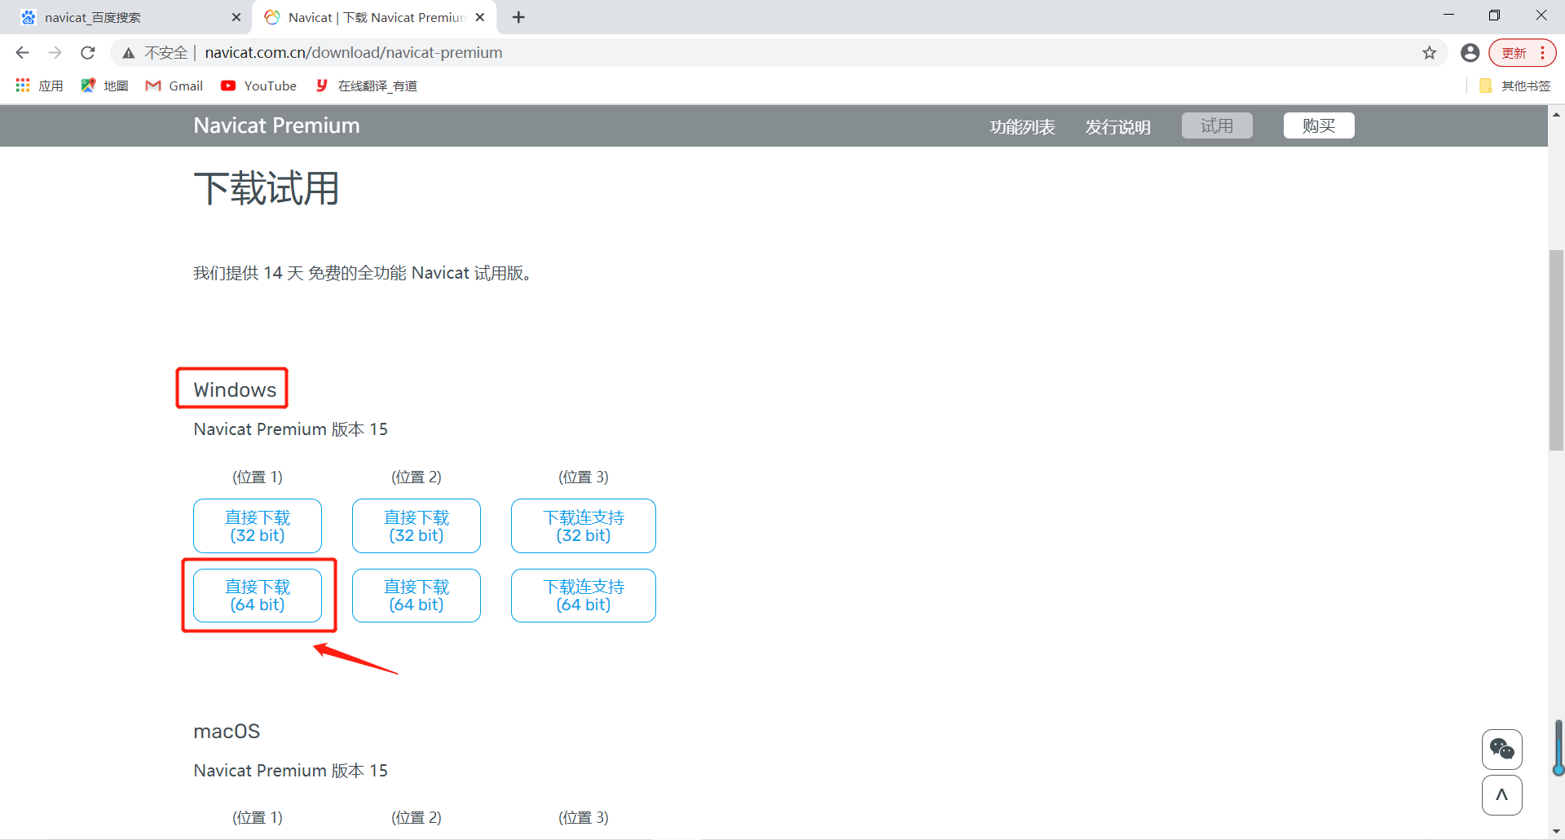Close the navicat_百度搜索 tab
This screenshot has height=840, width=1565.
click(x=236, y=17)
